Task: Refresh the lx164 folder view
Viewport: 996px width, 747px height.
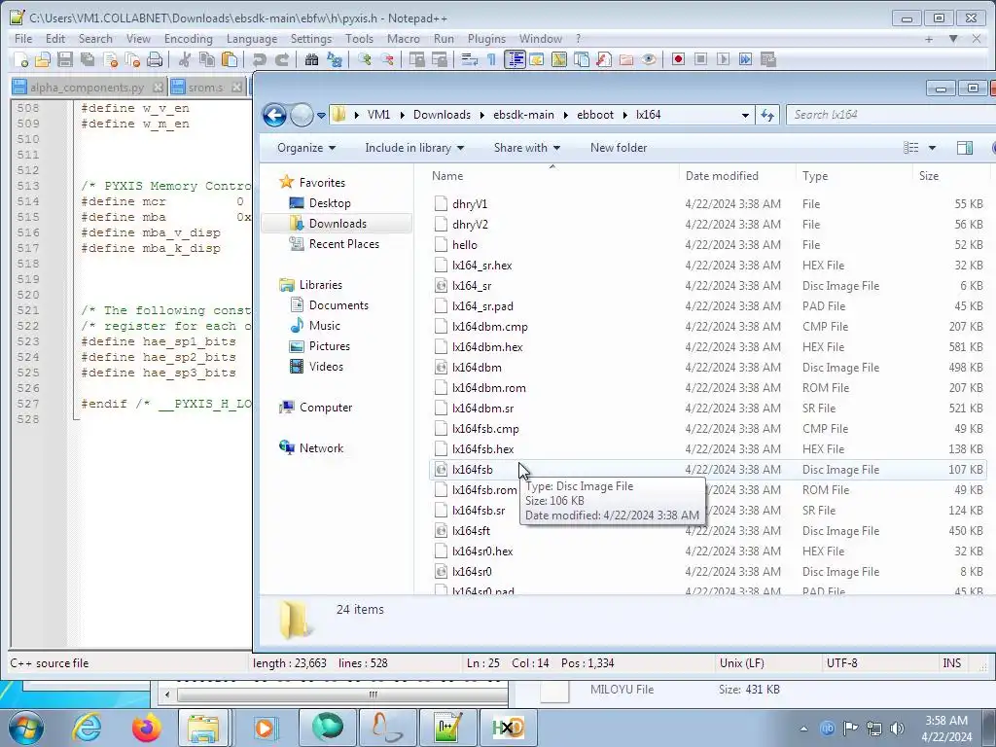Action: (x=767, y=115)
